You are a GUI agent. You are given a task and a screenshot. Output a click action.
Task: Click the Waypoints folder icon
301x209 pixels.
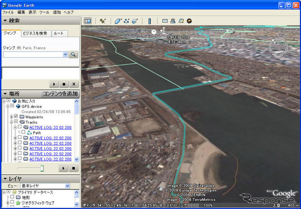coord(22,117)
